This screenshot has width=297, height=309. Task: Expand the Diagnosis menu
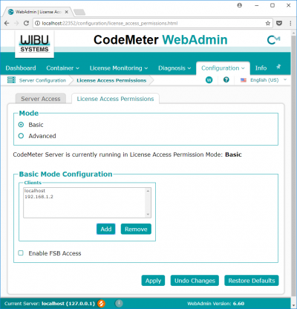[x=174, y=68]
